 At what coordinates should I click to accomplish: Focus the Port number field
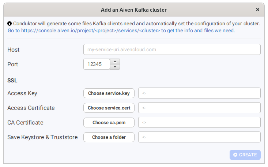pos(97,64)
